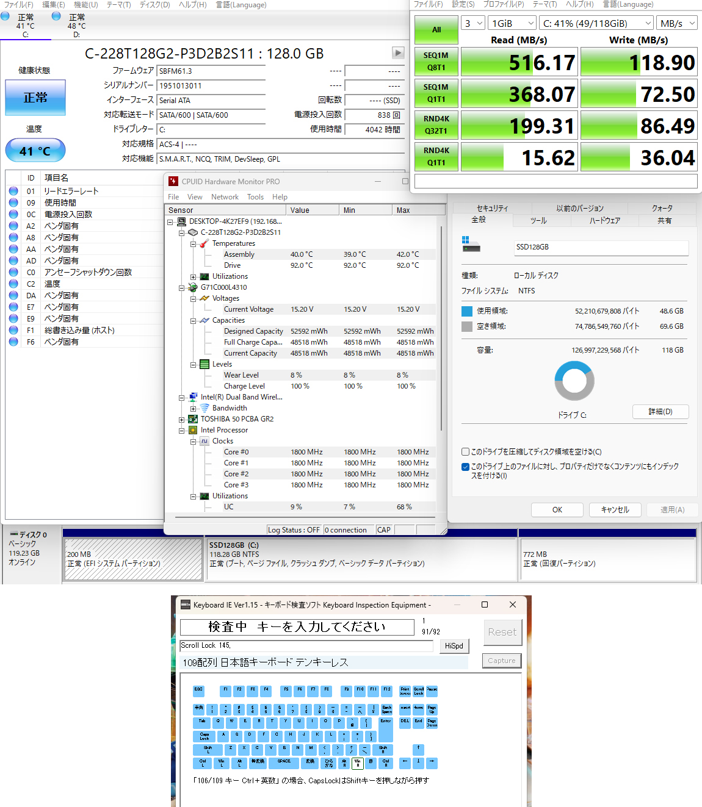
Task: Open test size dropdown showing 1GiB
Action: click(513, 23)
